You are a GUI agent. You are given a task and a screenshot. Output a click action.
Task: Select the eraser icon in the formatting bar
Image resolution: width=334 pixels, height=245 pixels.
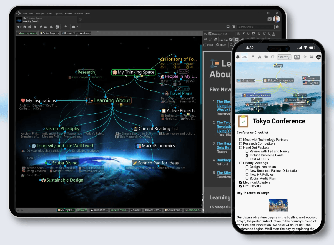[216, 39]
